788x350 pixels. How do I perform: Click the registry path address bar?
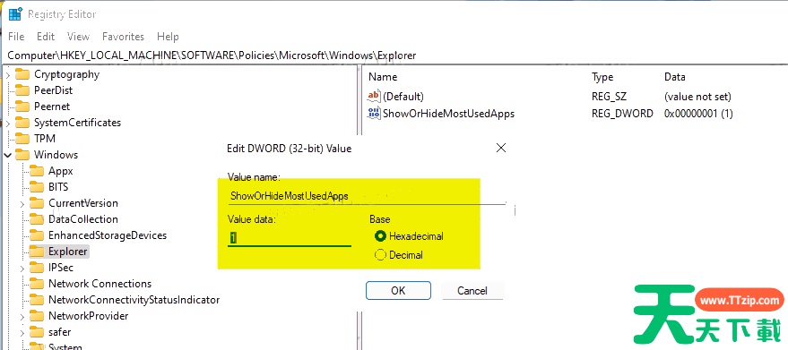coord(394,55)
